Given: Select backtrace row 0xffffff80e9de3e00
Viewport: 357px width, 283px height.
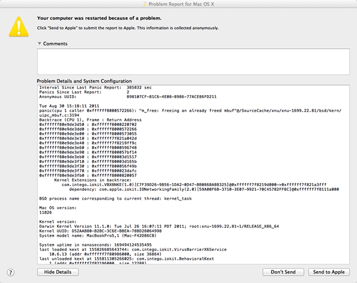Looking at the screenshot, I should coord(88,134).
